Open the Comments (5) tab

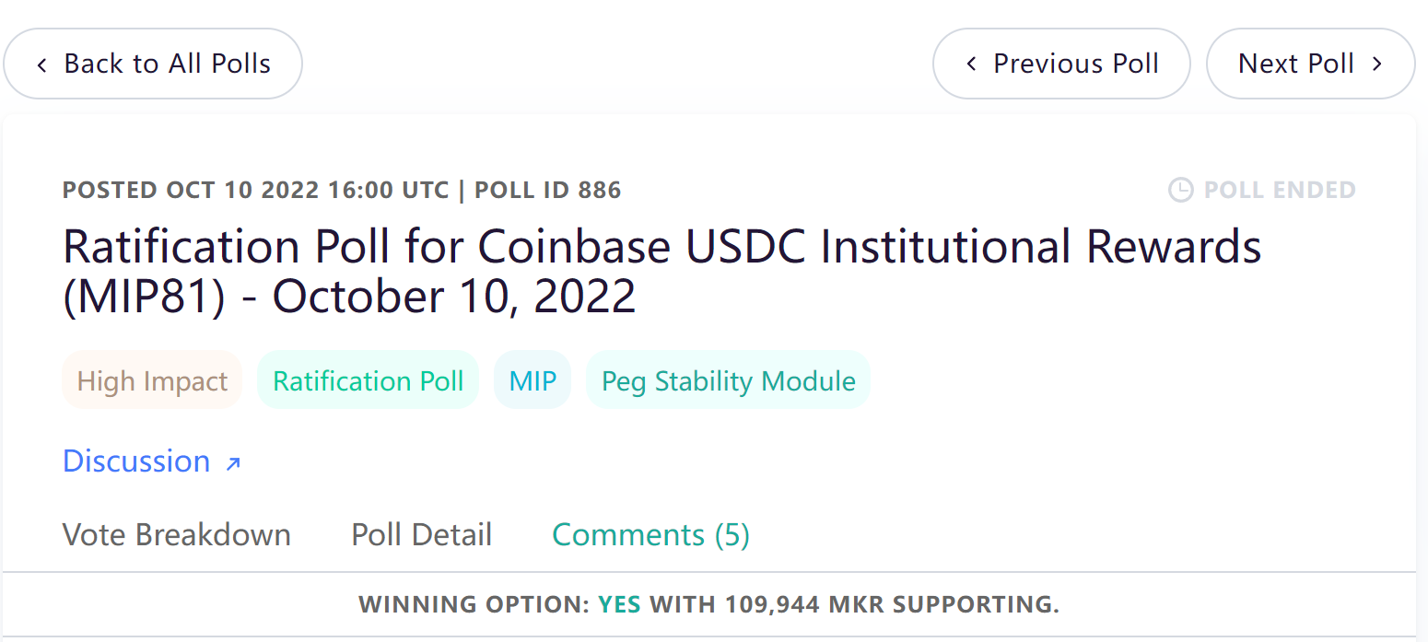pyautogui.click(x=650, y=535)
